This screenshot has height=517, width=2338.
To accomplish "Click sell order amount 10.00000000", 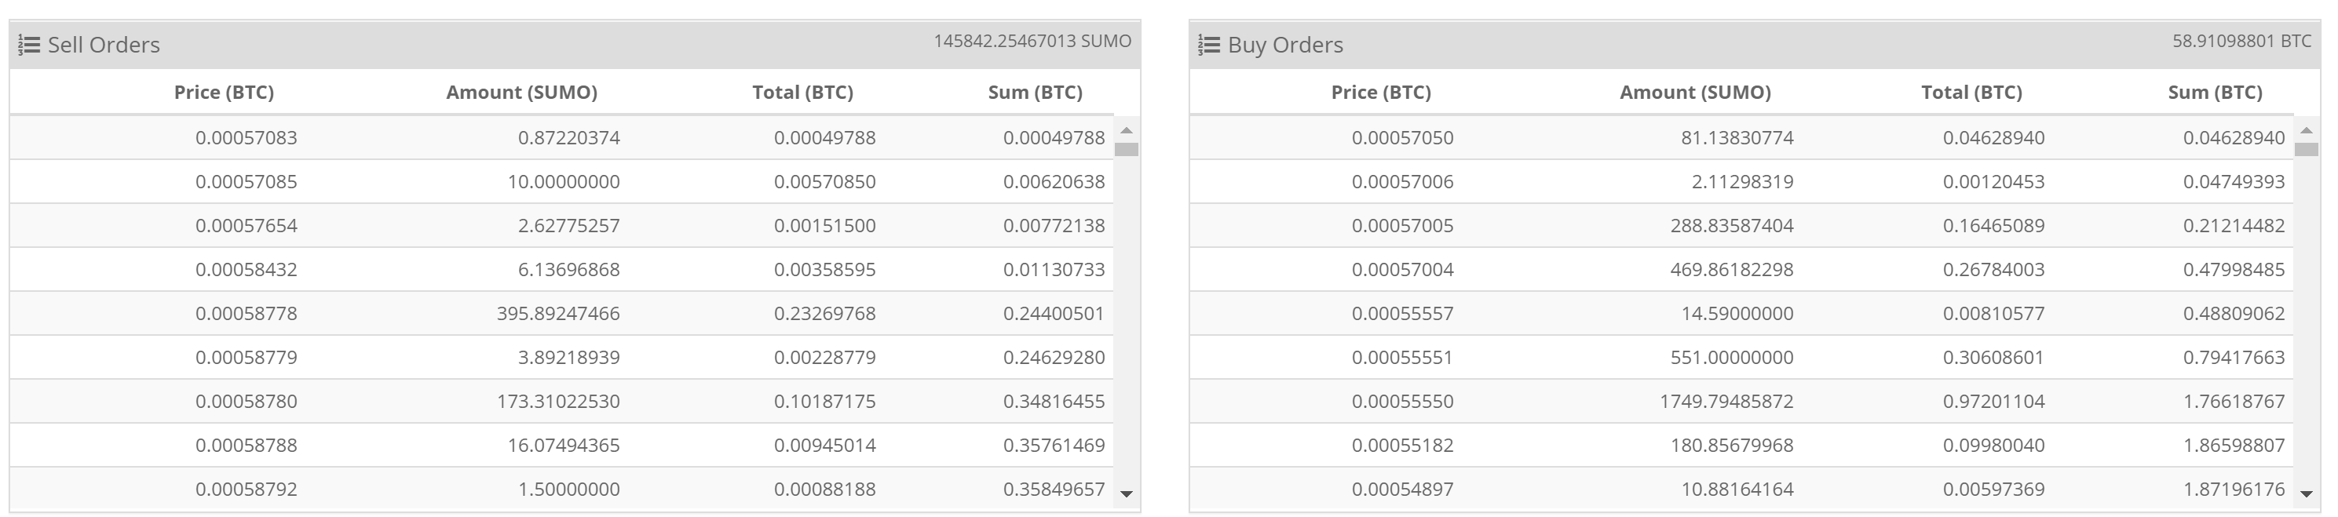I will click(x=564, y=182).
